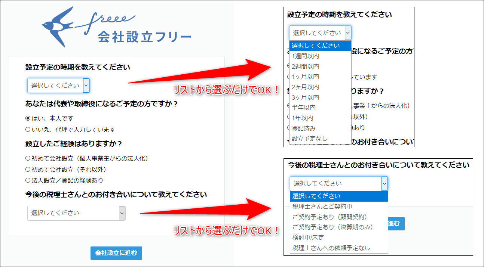Pick 検討中/未定 from the list
The width and height of the screenshot is (484, 267).
[x=308, y=237]
